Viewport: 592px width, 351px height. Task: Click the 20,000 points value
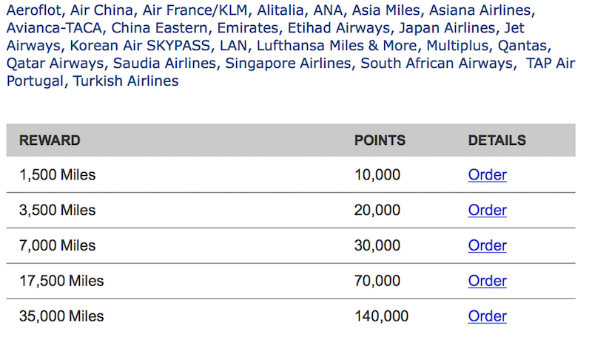click(377, 210)
